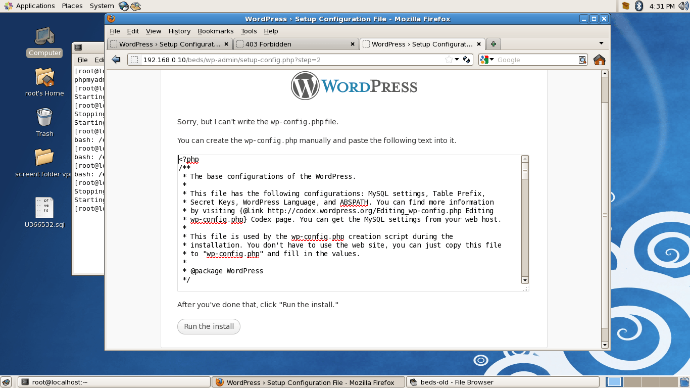The width and height of the screenshot is (690, 388).
Task: Click the Bluetooth tray icon
Action: click(639, 6)
